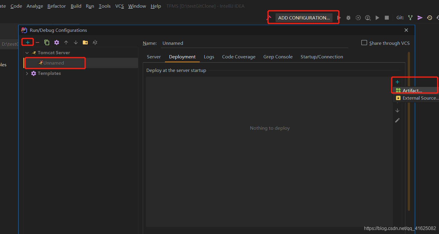
Task: Click the 'Nothing to deploy' text
Action: pos(270,128)
